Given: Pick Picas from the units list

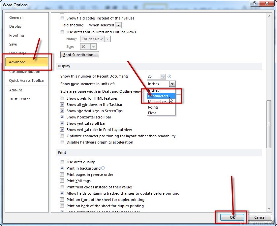Looking at the screenshot, I should coord(161,113).
